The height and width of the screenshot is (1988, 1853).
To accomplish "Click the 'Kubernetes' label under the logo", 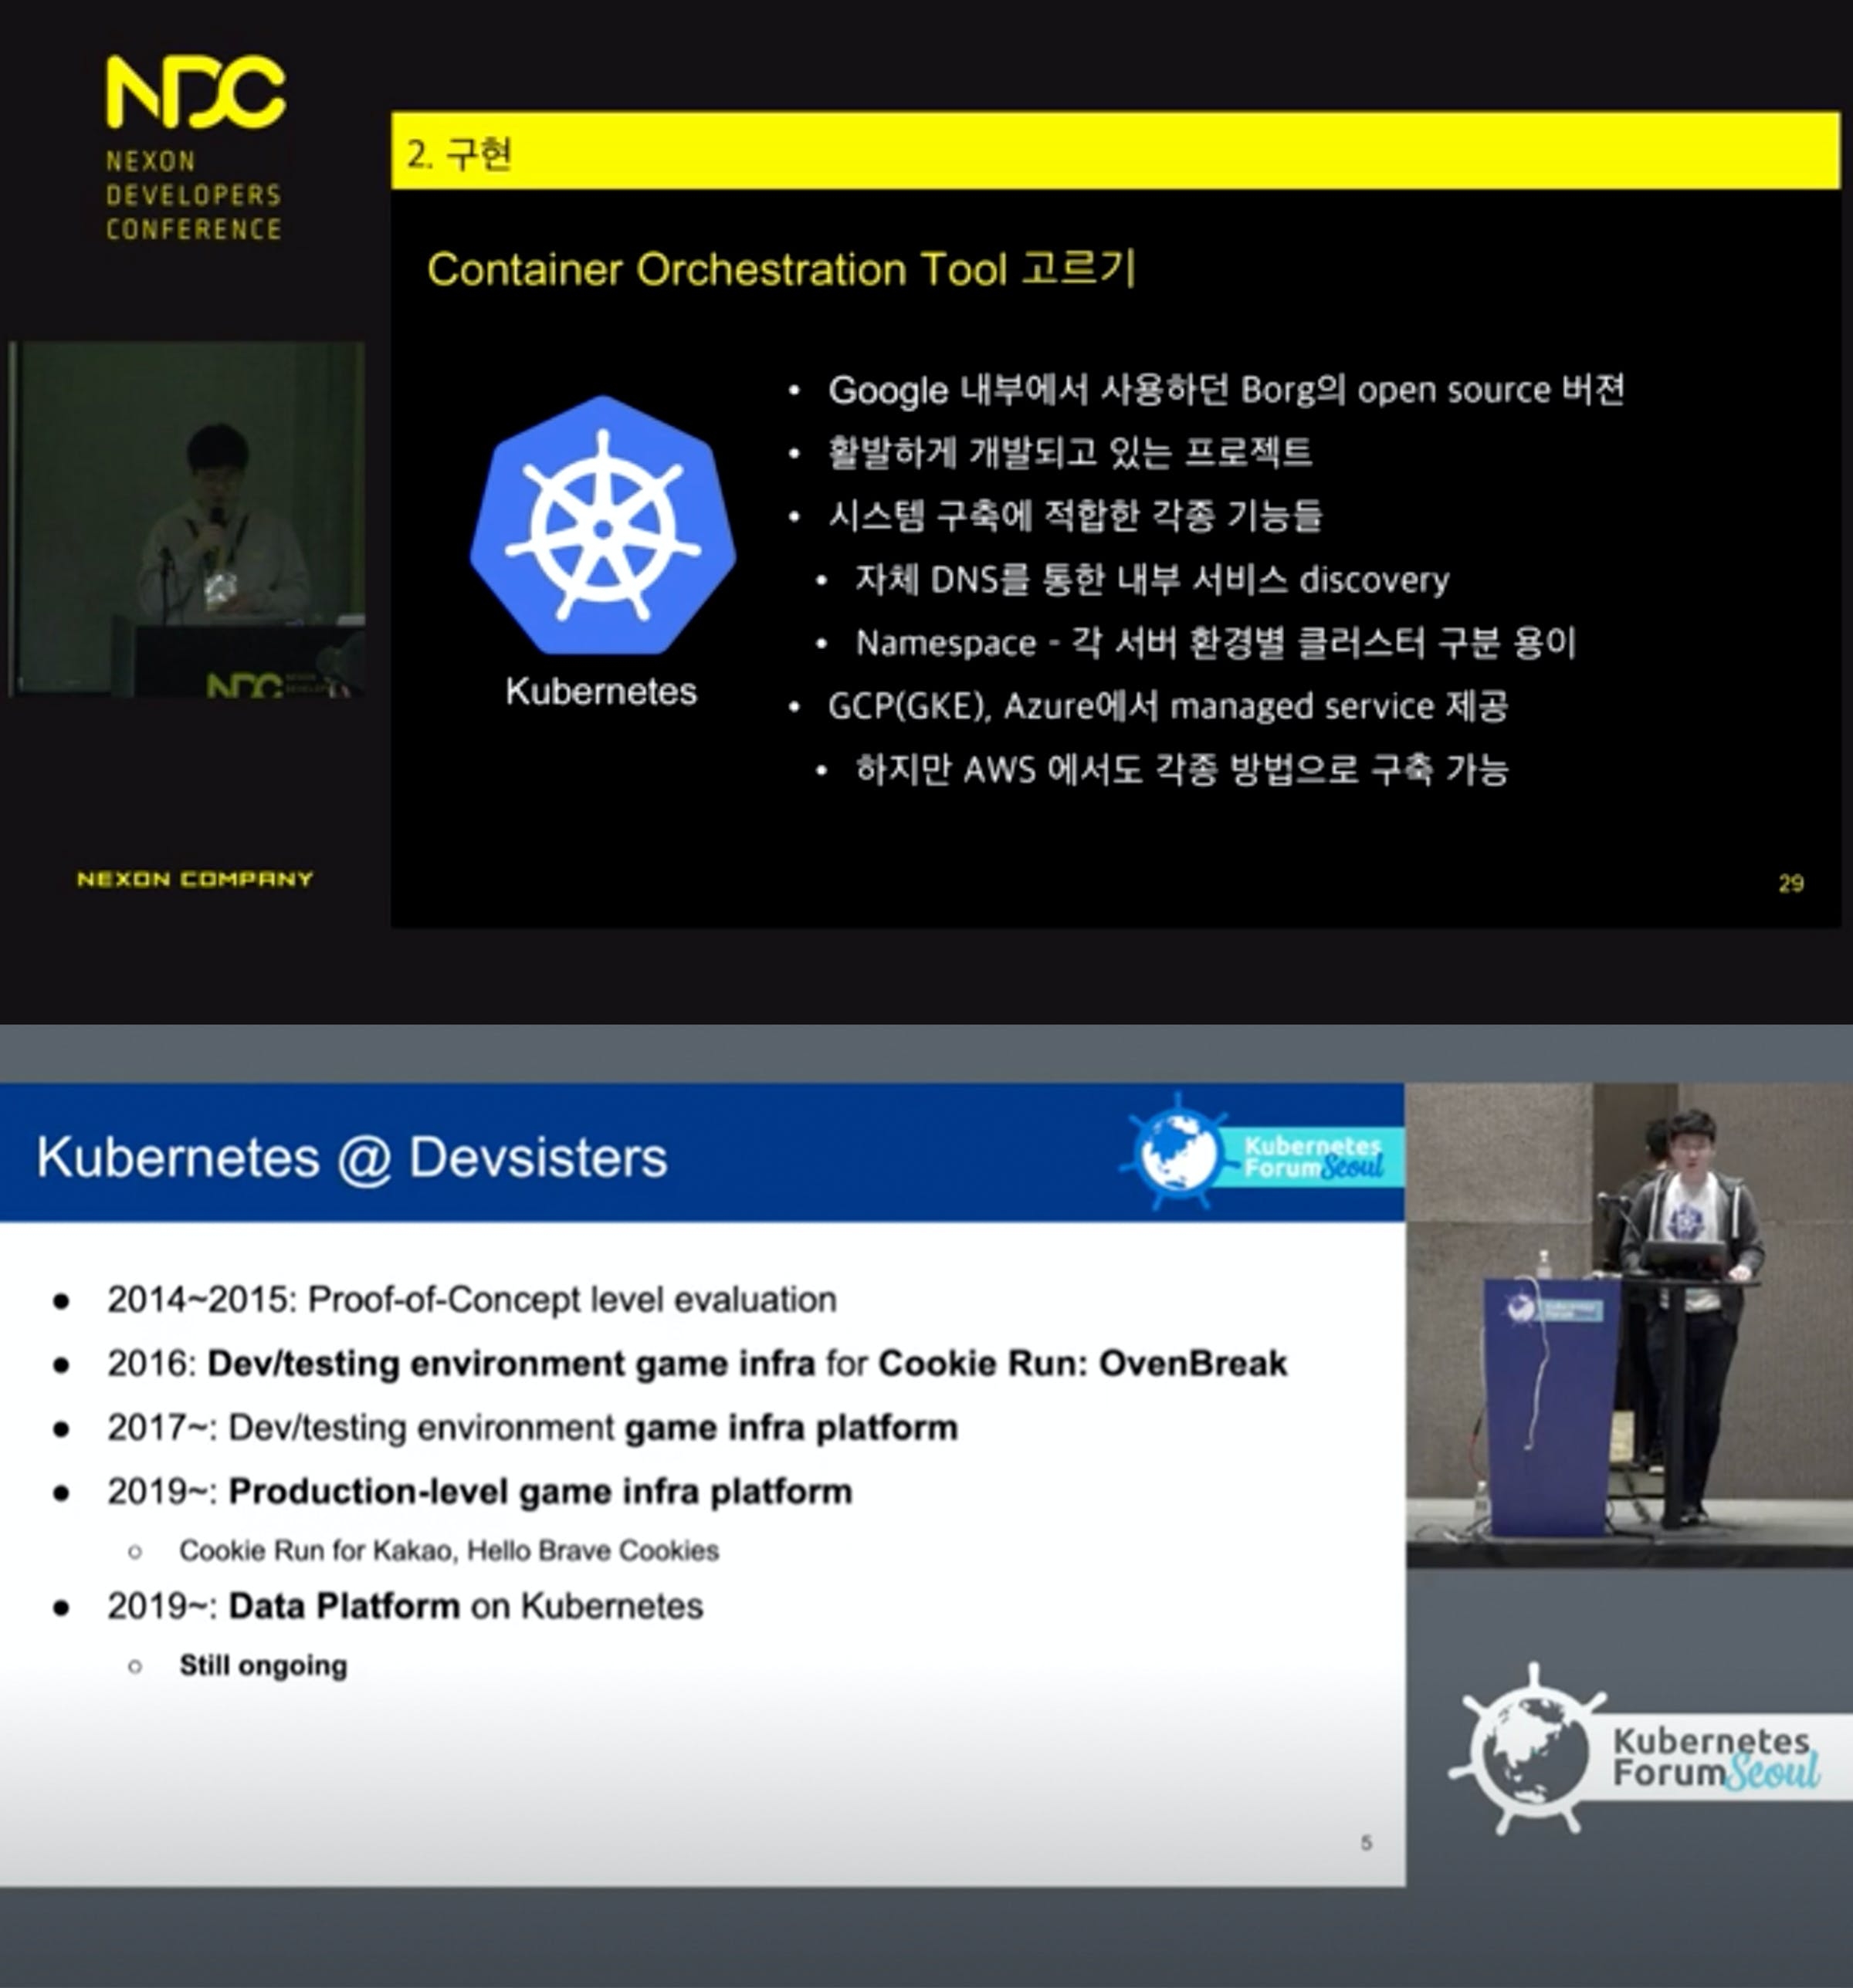I will point(601,691).
